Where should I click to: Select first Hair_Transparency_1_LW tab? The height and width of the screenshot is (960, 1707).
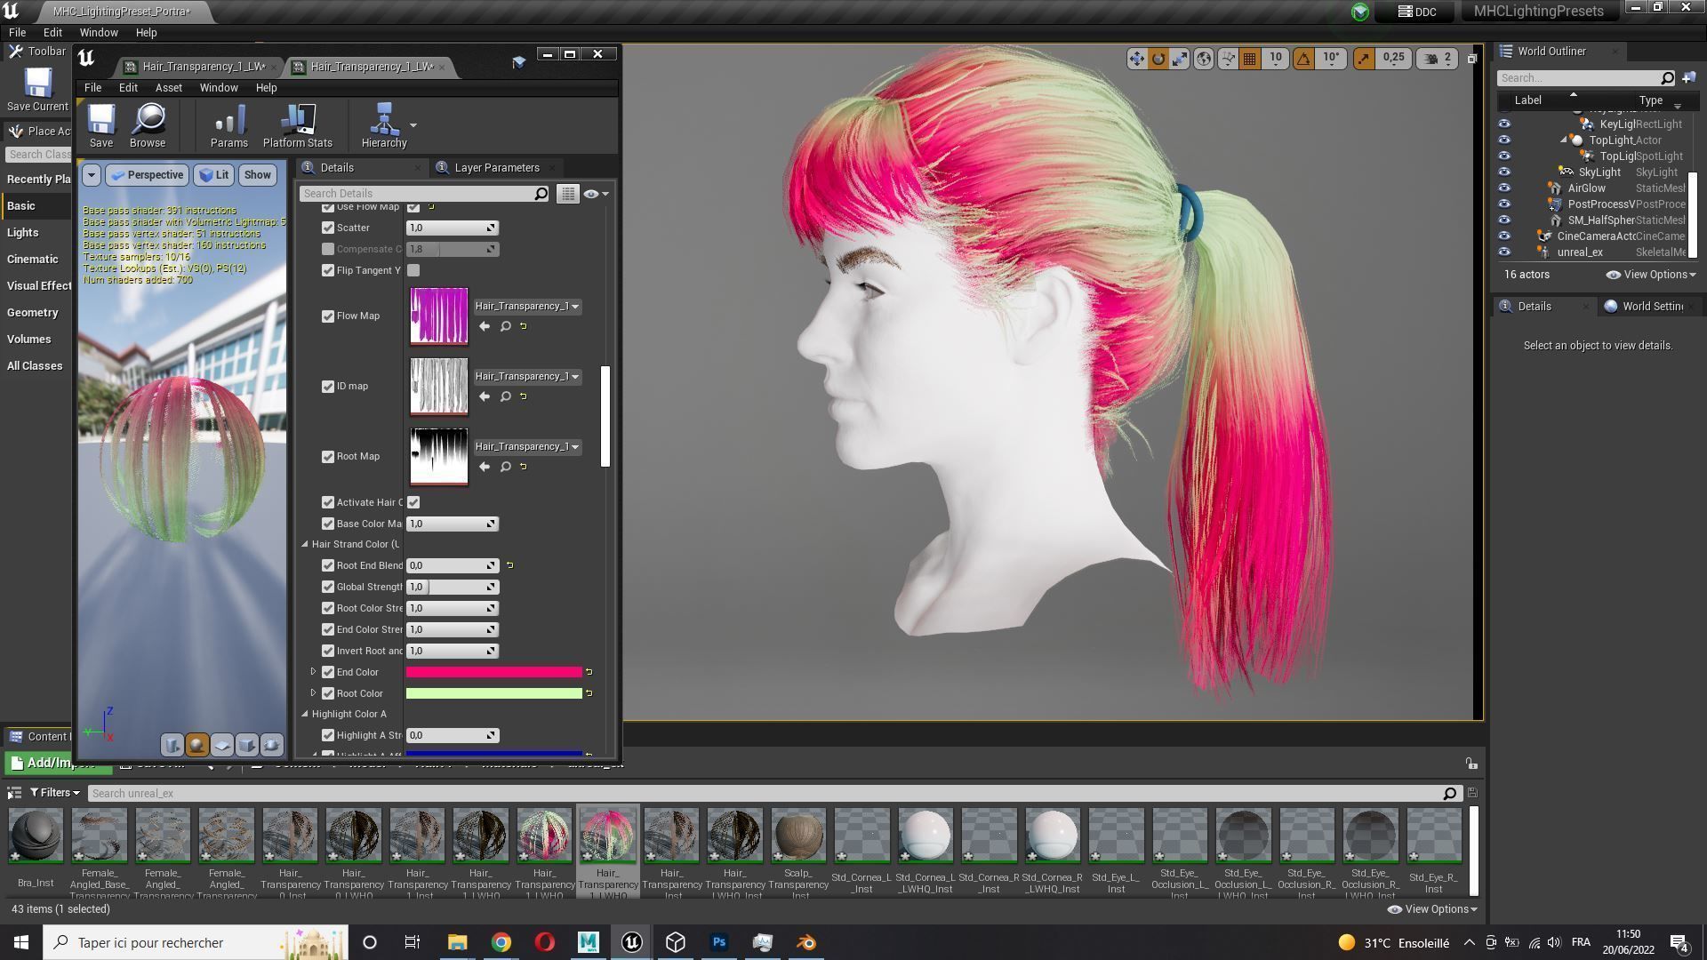point(203,67)
